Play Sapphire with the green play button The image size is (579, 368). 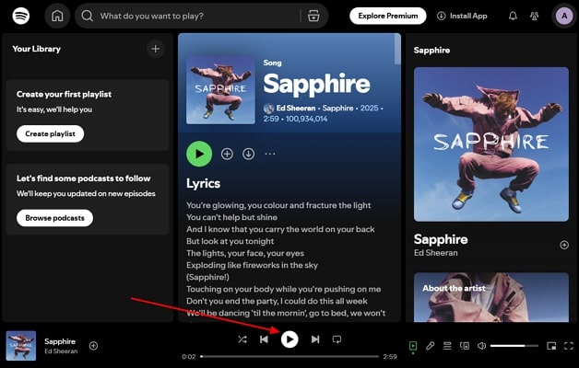(199, 154)
